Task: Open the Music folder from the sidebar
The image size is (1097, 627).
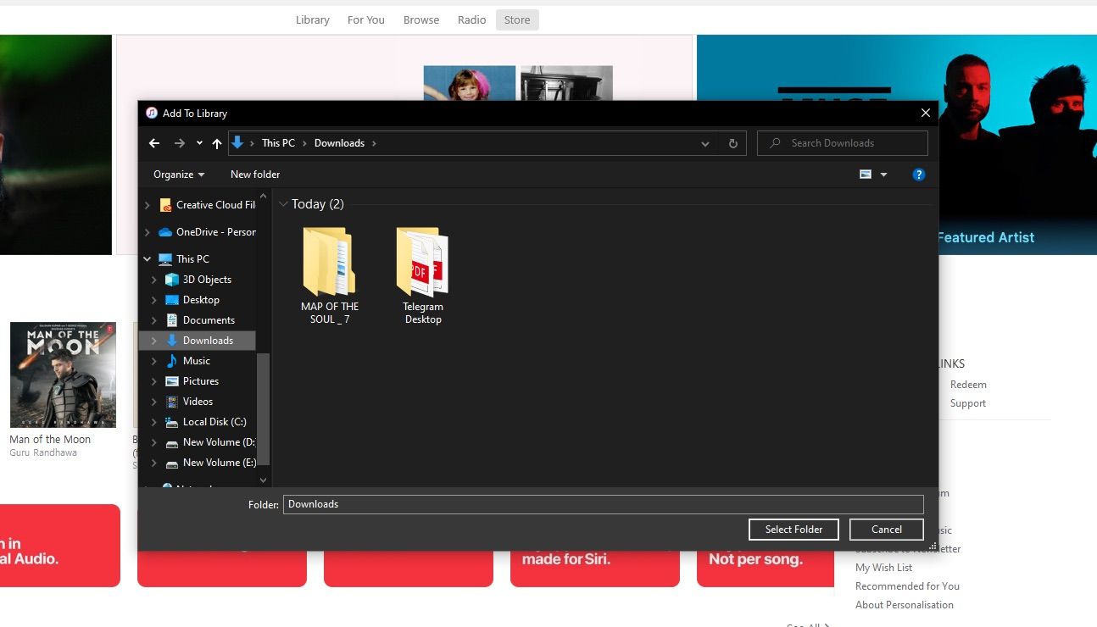Action: click(x=197, y=360)
